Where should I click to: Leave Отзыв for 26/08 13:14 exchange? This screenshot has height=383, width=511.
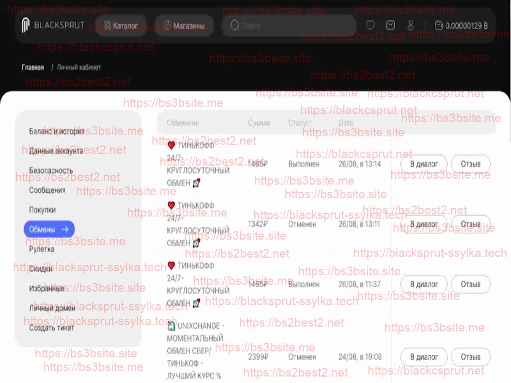[471, 164]
